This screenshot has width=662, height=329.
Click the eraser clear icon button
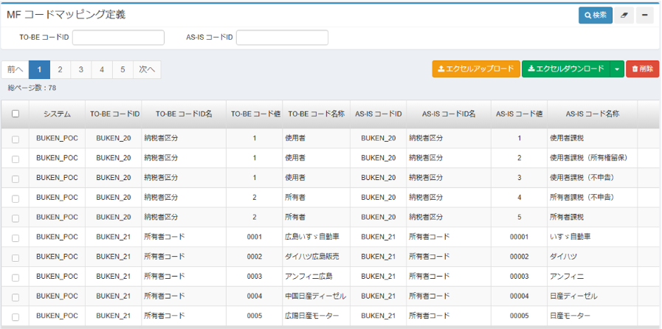[x=624, y=15]
